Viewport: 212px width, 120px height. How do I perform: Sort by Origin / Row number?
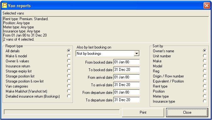coord(205,76)
